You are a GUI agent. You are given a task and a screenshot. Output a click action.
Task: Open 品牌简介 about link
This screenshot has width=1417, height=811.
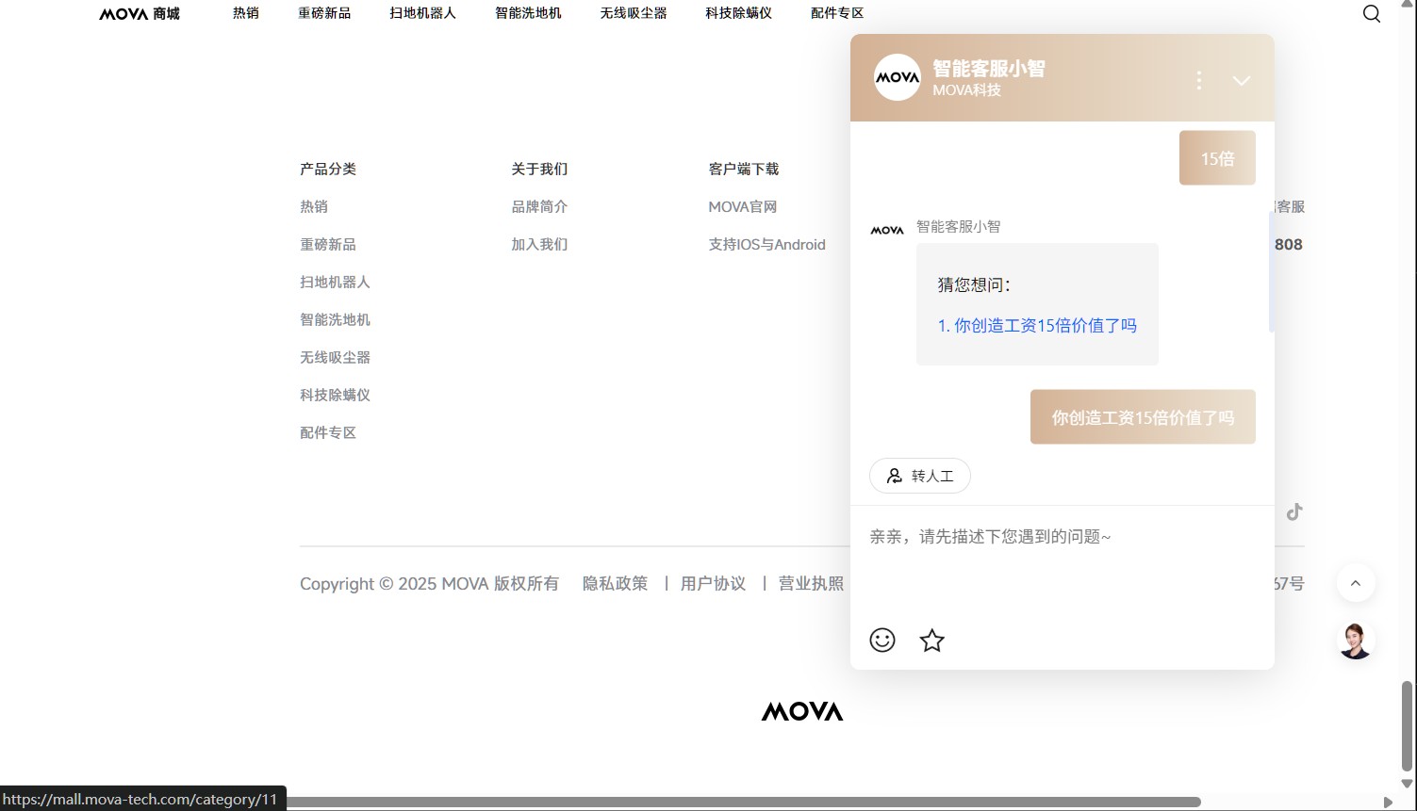[539, 206]
